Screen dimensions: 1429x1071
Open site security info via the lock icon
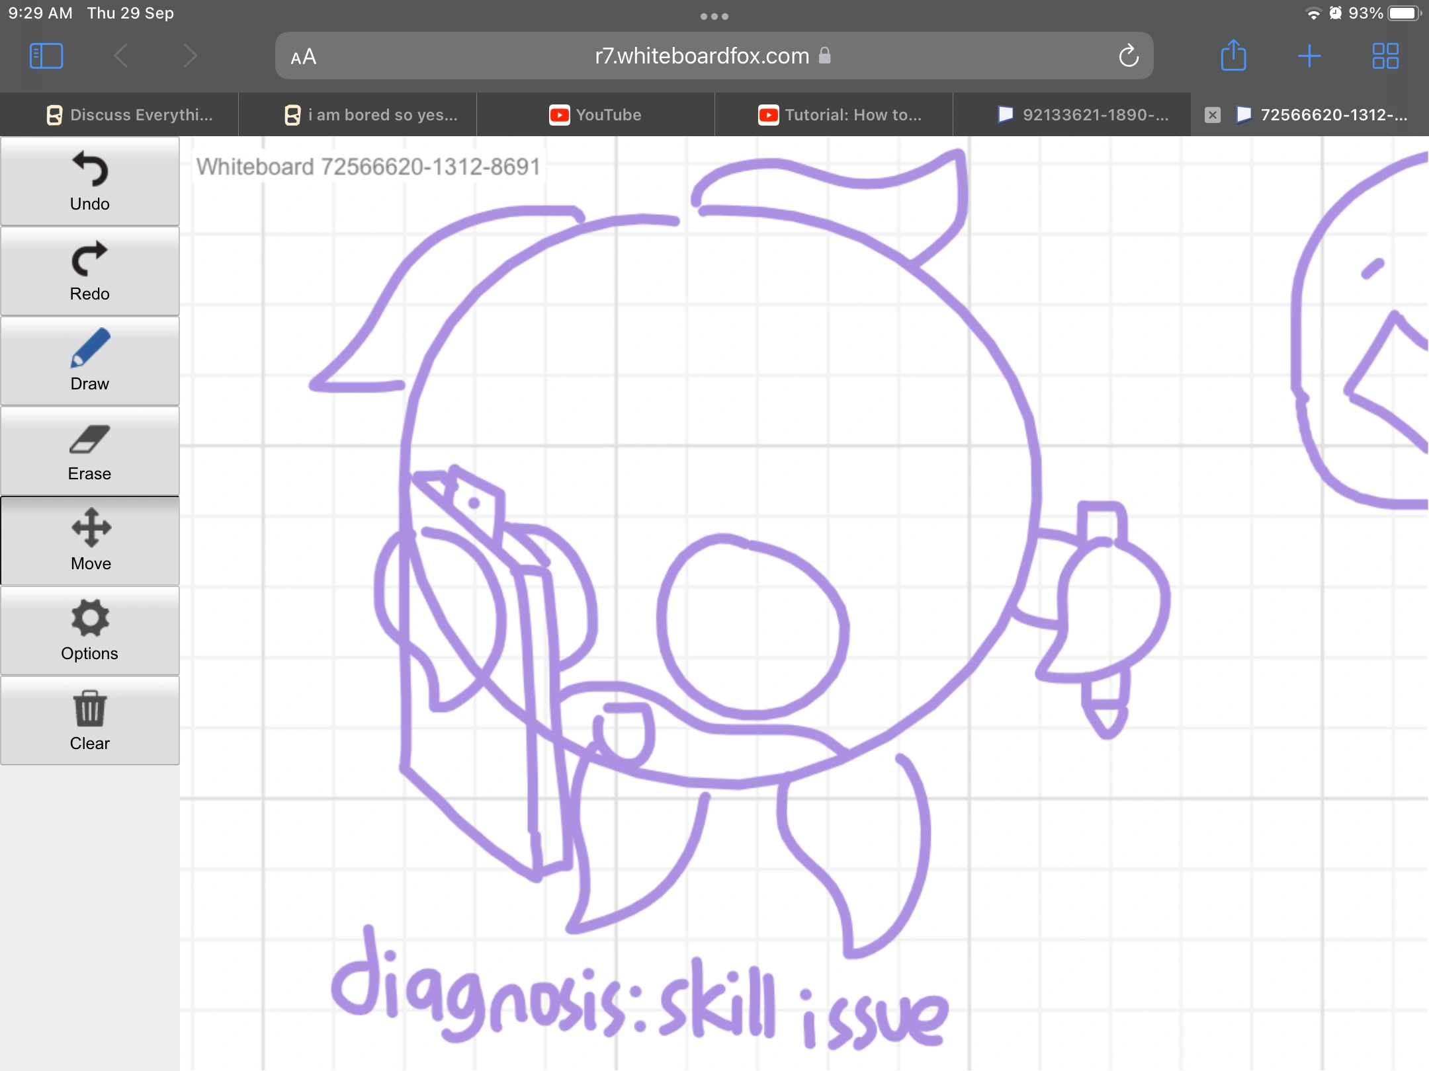point(824,56)
